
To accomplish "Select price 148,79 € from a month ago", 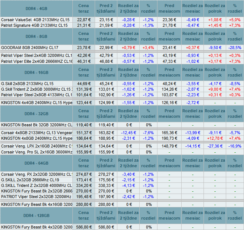I will tap(169, 146).
